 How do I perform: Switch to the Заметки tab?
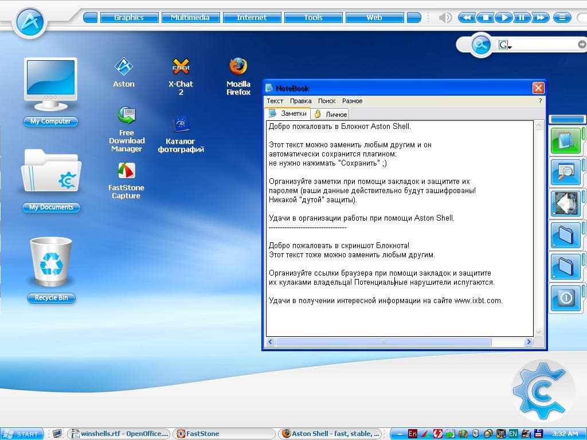point(288,113)
